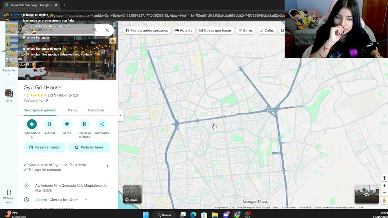388x218 pixels.
Task: Zoom out the map with minus
Action: [384, 193]
